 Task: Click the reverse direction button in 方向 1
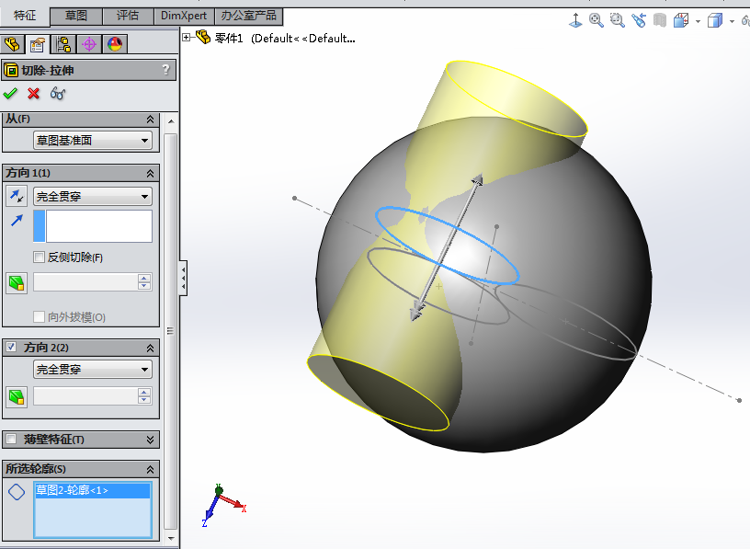click(17, 196)
